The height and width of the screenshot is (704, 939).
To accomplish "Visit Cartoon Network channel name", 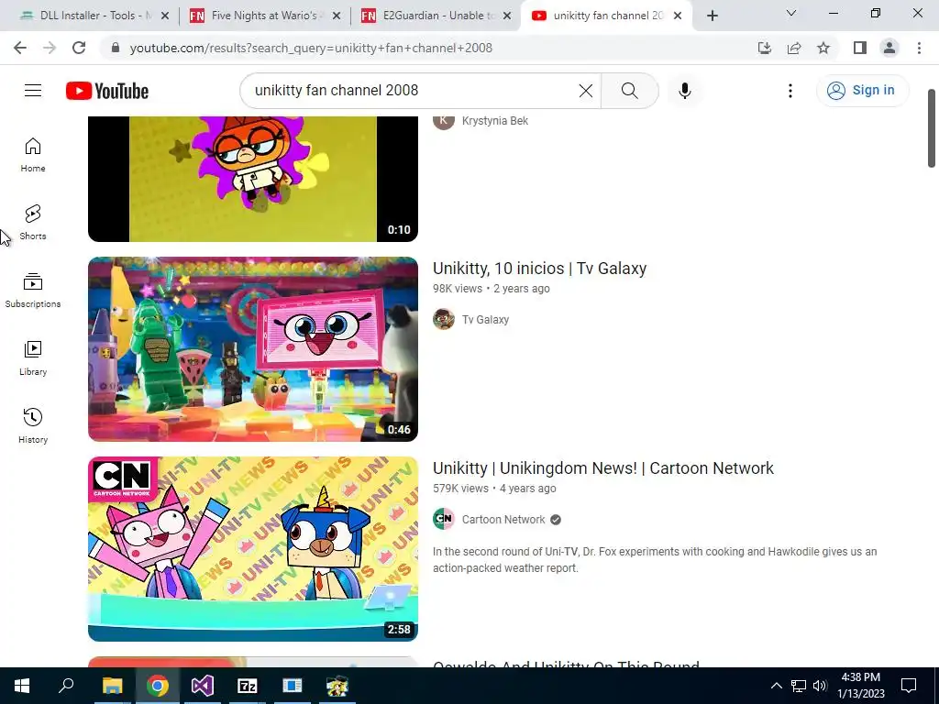I will point(503,520).
